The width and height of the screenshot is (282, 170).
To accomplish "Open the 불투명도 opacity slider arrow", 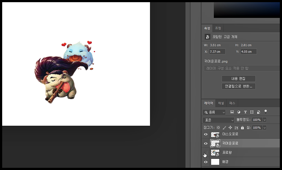I will (x=265, y=120).
